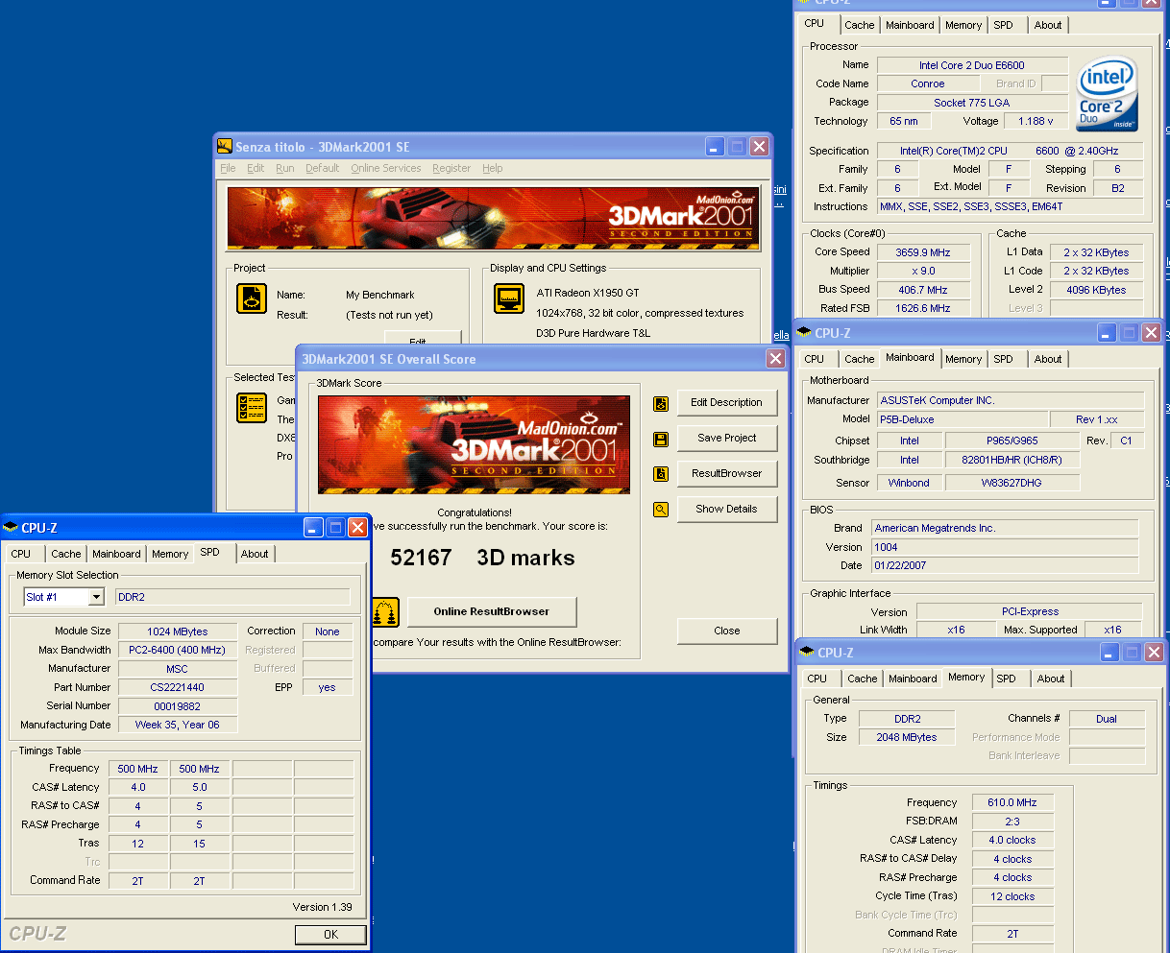
Task: Click the Show Details button
Action: [x=726, y=510]
